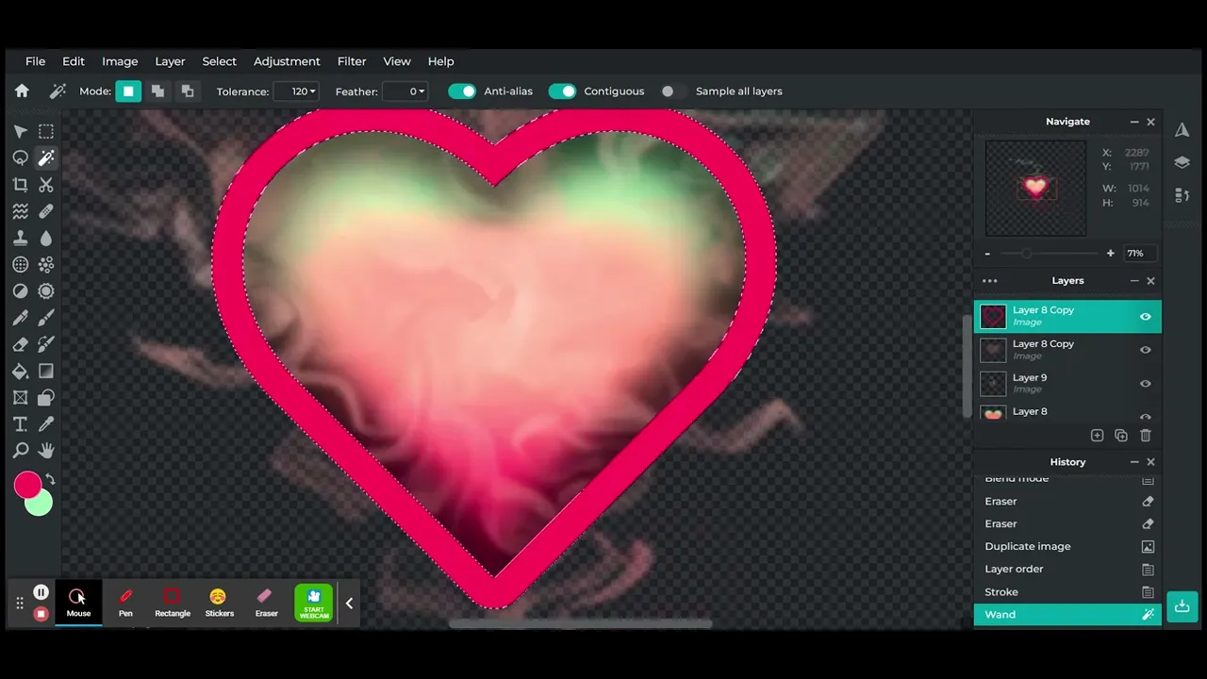The image size is (1207, 679).
Task: Stop the screen recording
Action: [41, 614]
